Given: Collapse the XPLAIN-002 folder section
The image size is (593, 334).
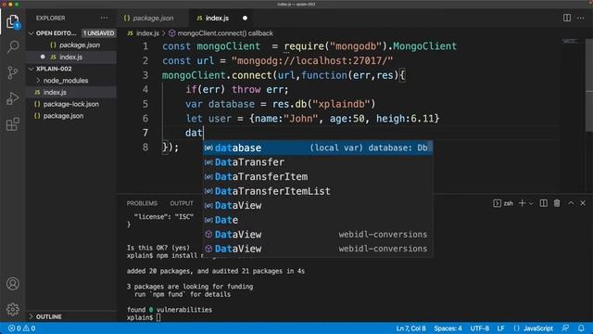Looking at the screenshot, I should 31,69.
